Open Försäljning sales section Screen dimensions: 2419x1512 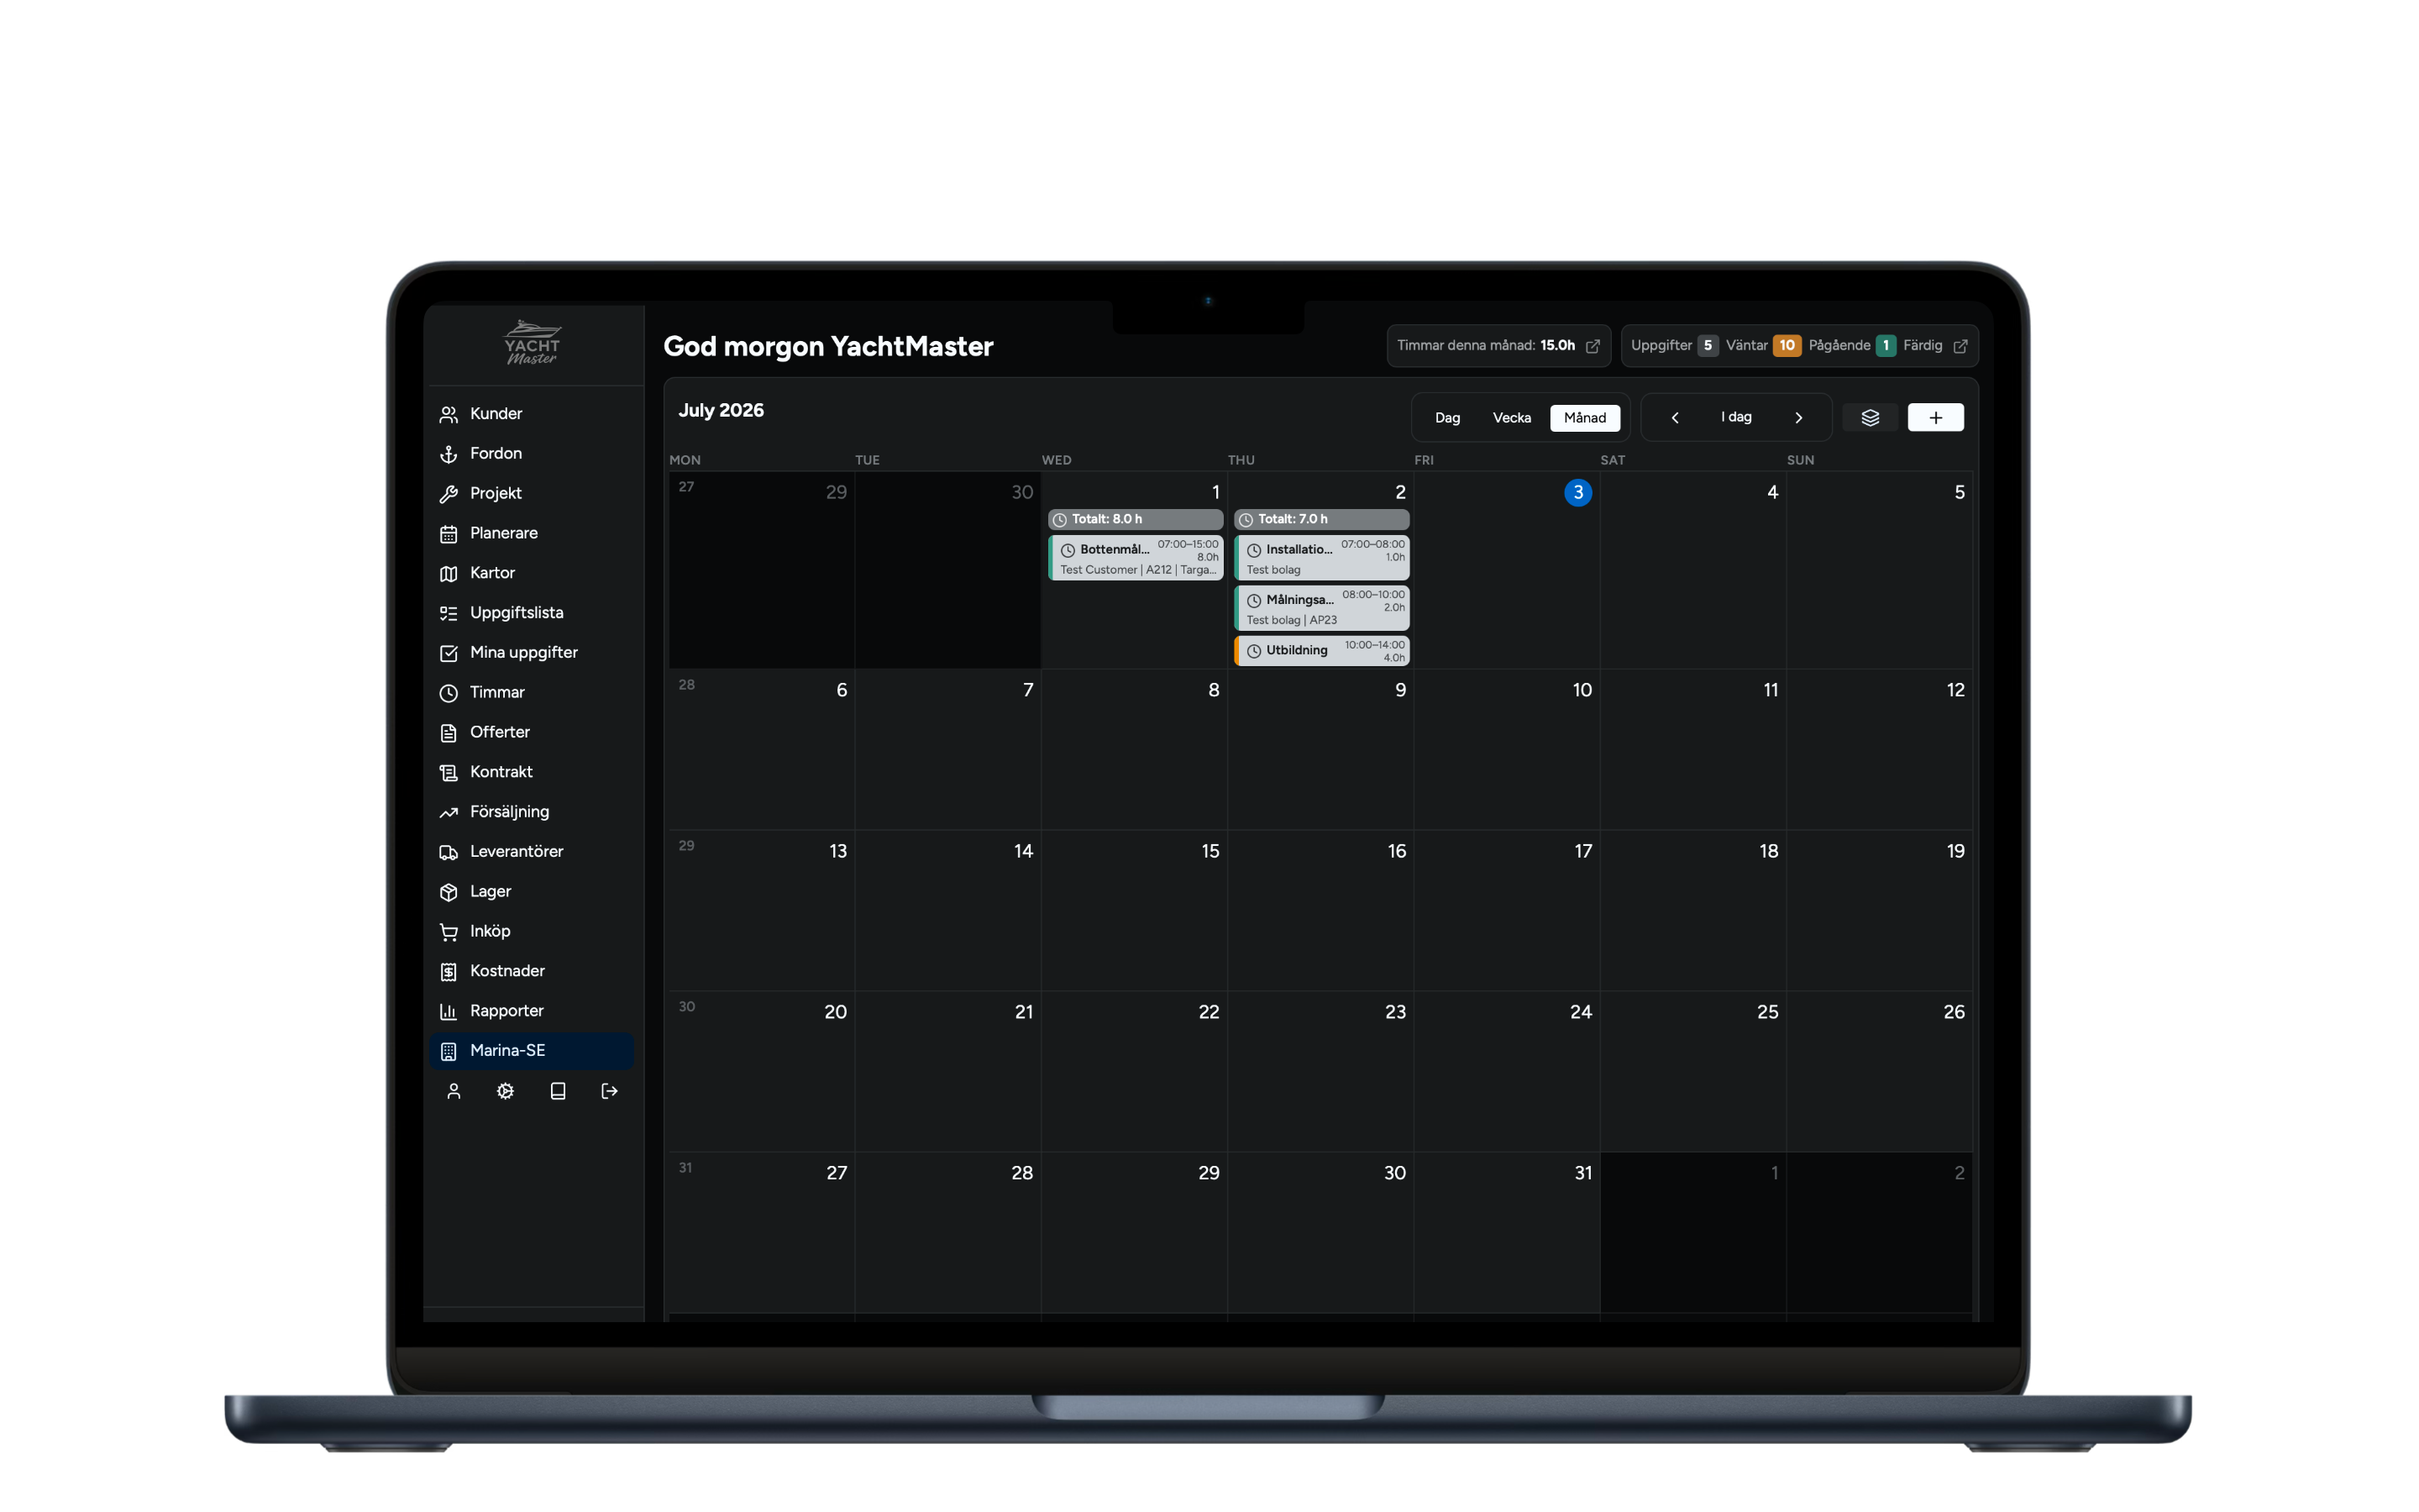[531, 811]
